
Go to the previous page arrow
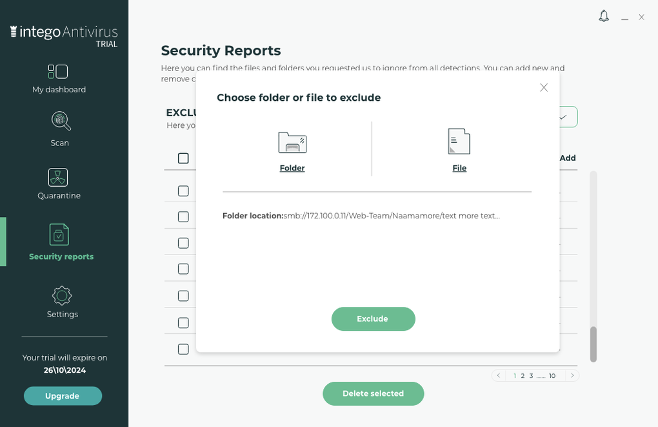(x=499, y=376)
